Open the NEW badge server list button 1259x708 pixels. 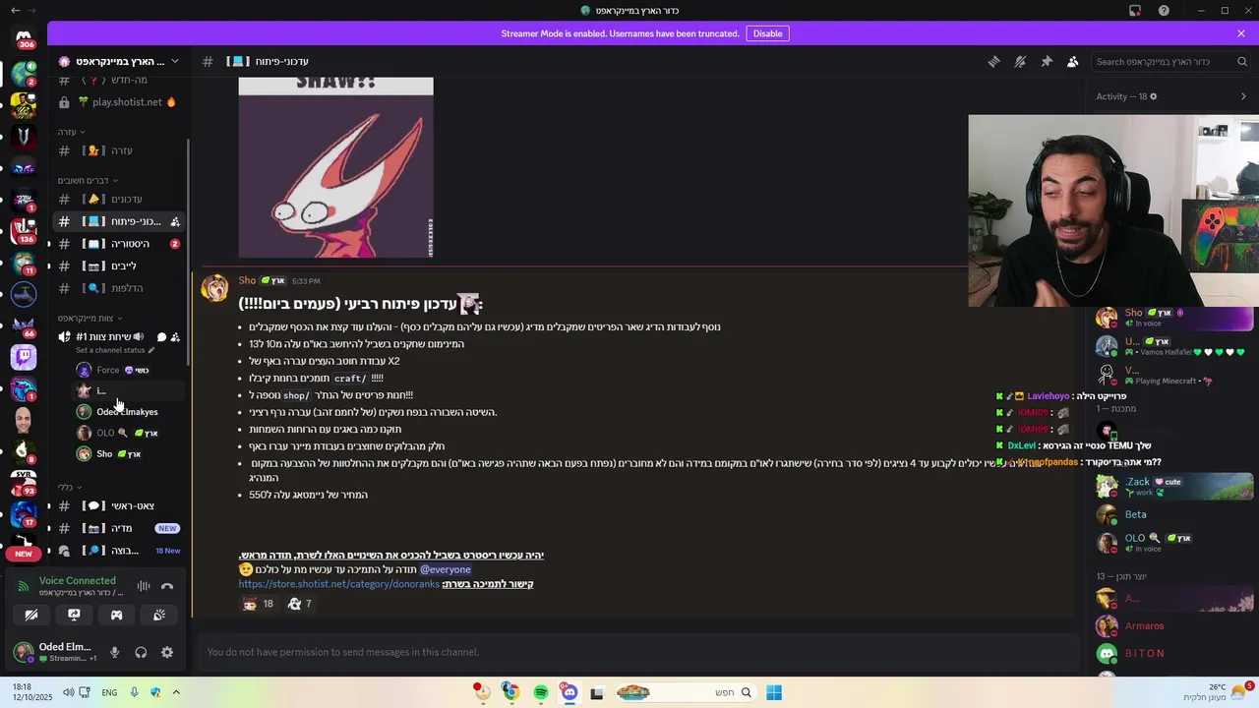click(24, 554)
